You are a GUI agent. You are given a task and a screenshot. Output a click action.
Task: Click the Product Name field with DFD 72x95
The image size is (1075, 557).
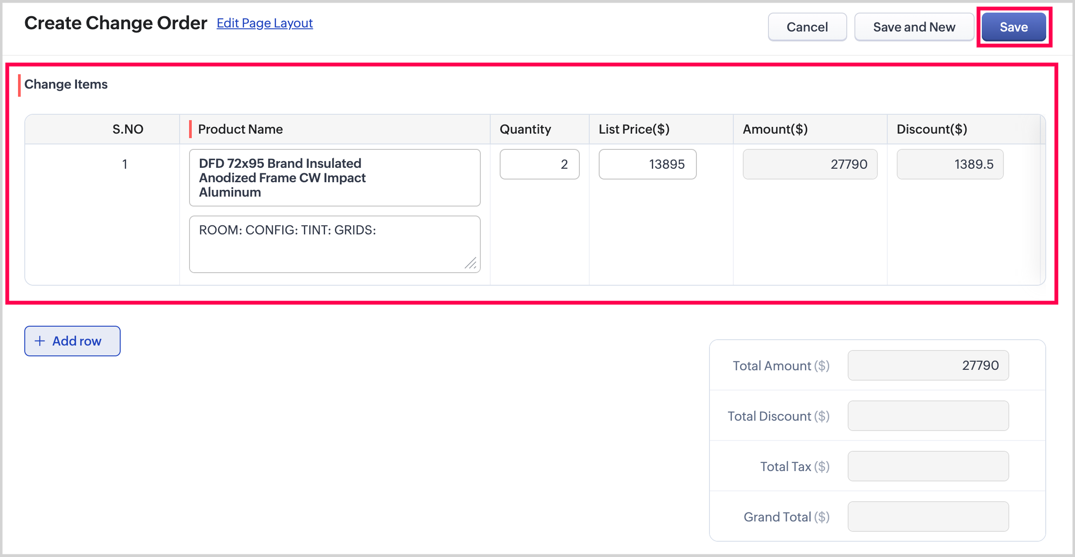tap(334, 178)
